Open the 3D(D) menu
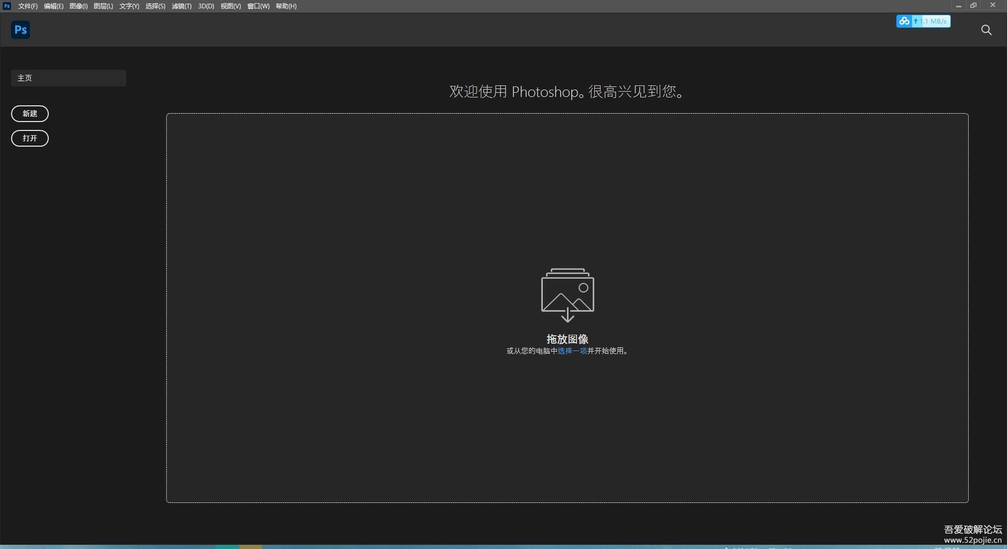The height and width of the screenshot is (549, 1007). [206, 6]
